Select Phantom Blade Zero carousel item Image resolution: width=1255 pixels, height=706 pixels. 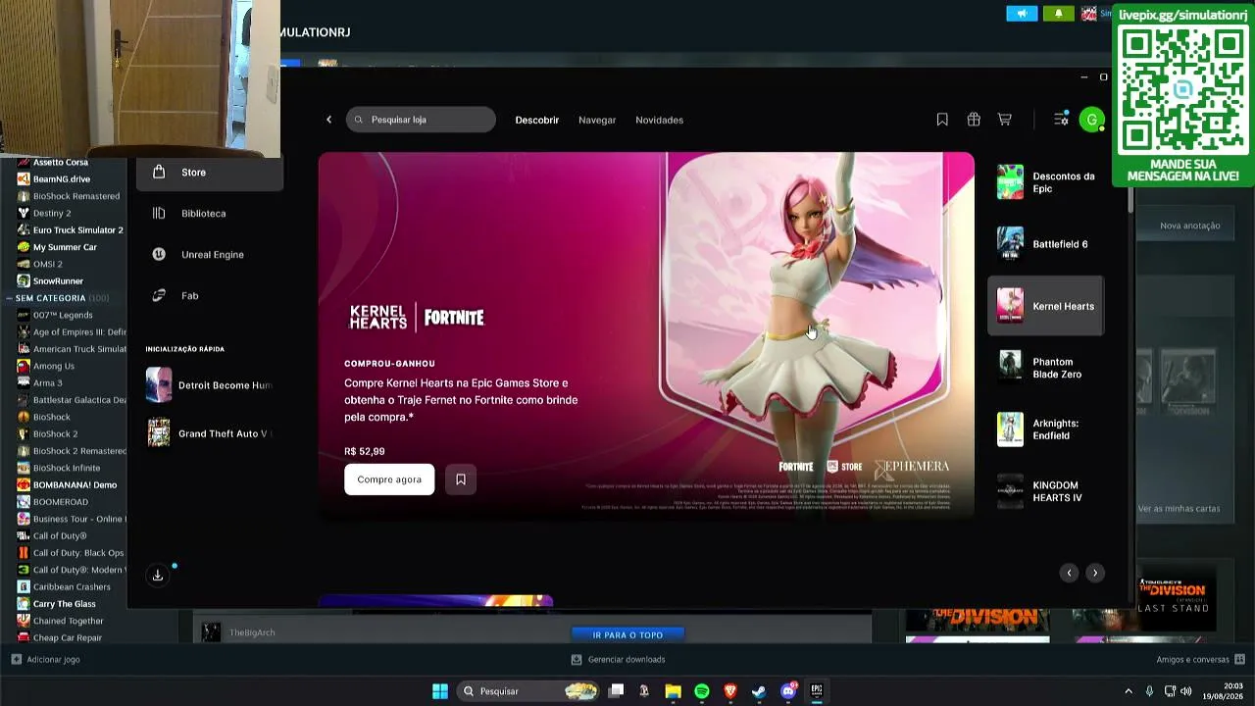click(x=1046, y=368)
